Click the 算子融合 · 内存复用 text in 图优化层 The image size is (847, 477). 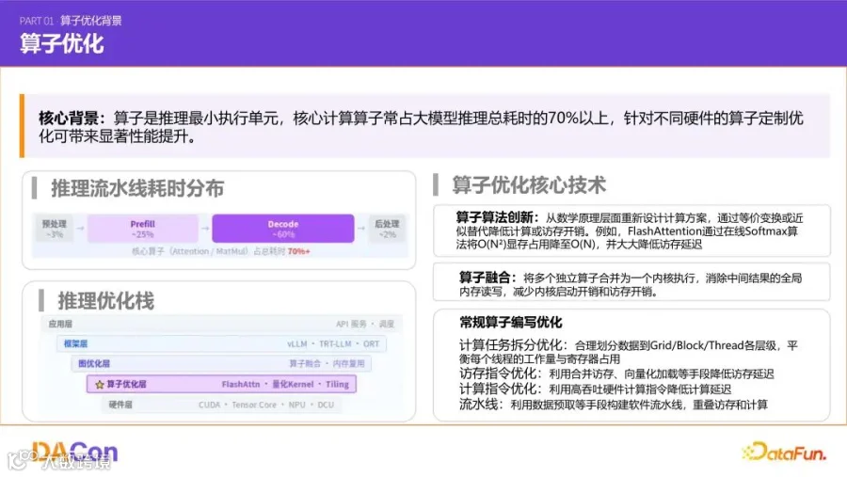(327, 363)
